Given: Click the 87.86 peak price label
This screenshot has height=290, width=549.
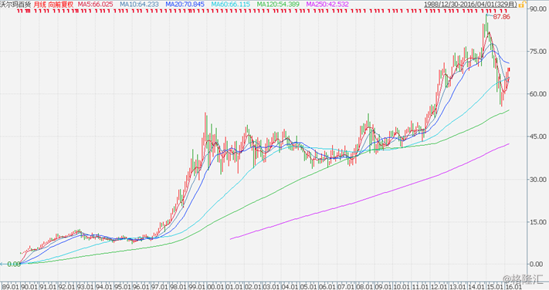Looking at the screenshot, I should 501,17.
